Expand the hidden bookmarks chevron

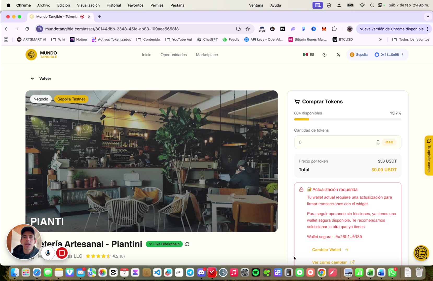[x=381, y=40]
